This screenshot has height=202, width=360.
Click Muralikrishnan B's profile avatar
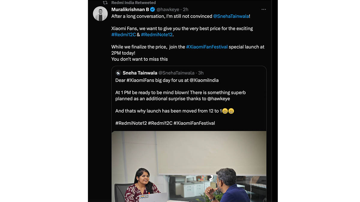[x=100, y=13]
